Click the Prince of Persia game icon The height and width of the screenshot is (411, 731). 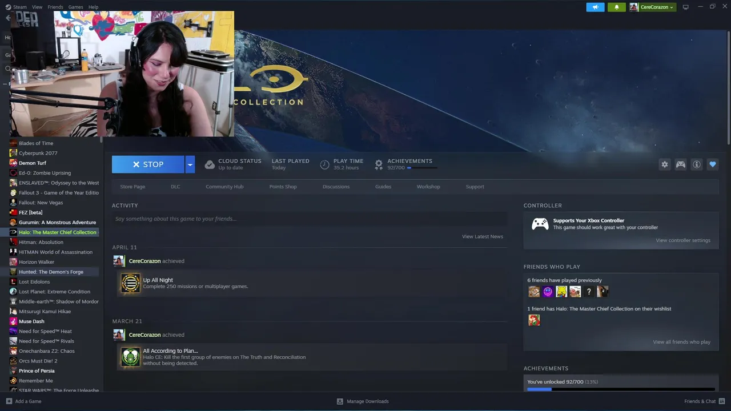pos(13,371)
